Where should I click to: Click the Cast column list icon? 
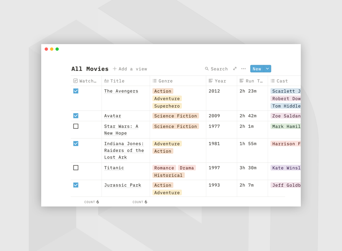click(x=273, y=81)
